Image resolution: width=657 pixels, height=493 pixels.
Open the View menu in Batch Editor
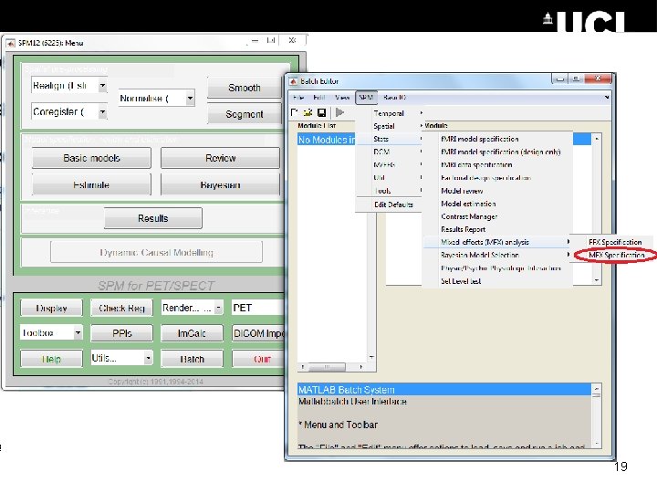click(x=342, y=98)
